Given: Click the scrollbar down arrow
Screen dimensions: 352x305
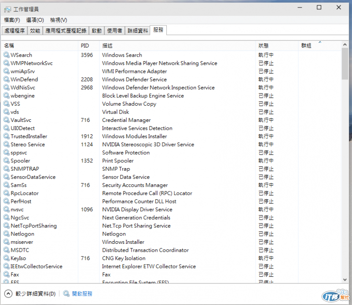Looking at the screenshot, I should (x=345, y=279).
